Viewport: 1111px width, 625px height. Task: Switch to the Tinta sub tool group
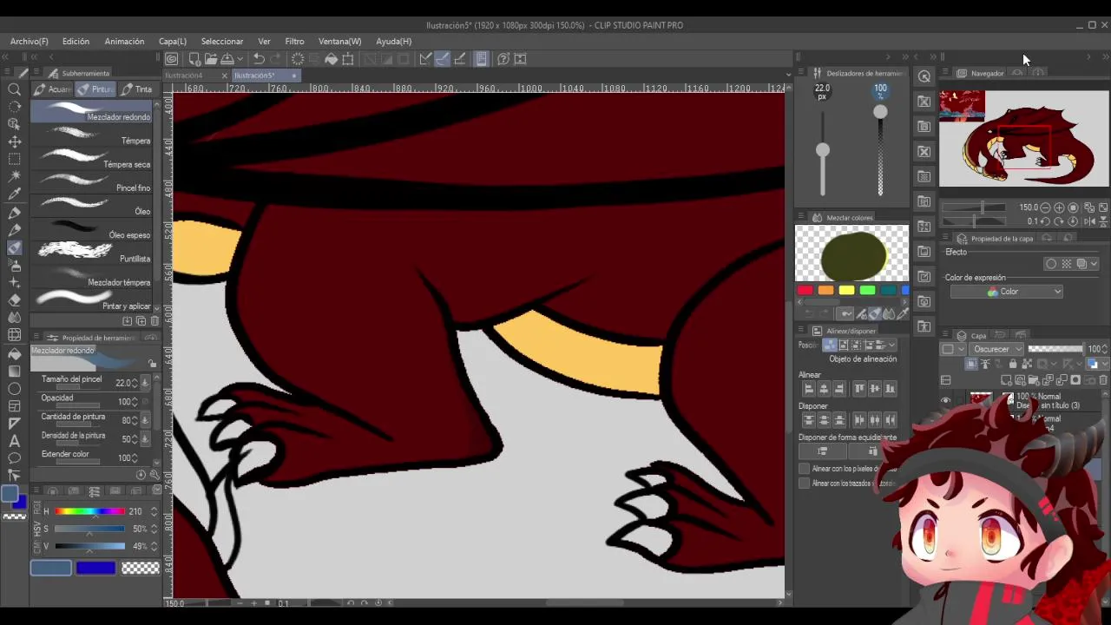point(137,89)
